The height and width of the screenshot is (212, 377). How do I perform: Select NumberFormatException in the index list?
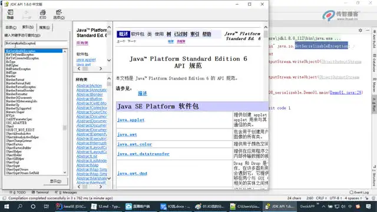coord(21,87)
